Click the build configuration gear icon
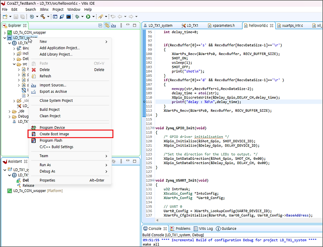This screenshot has height=247, width=323. click(x=32, y=17)
